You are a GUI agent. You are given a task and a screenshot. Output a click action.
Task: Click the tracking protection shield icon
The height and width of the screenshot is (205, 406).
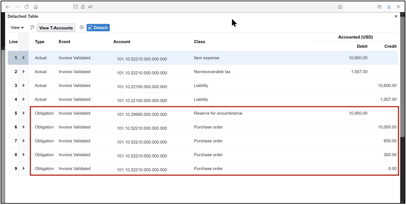point(75,6)
